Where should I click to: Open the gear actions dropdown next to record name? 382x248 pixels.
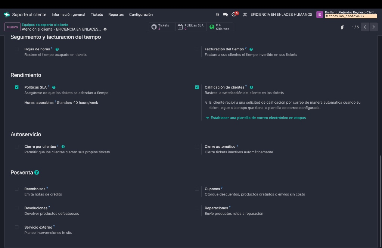[x=105, y=29]
